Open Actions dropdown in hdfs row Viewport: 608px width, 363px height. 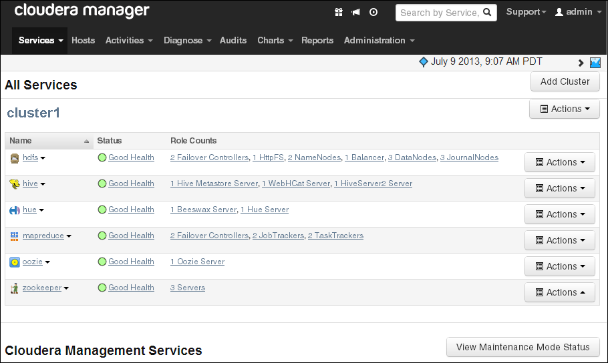point(559,162)
